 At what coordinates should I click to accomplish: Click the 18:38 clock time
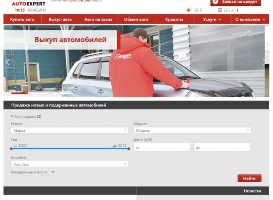tap(20, 10)
